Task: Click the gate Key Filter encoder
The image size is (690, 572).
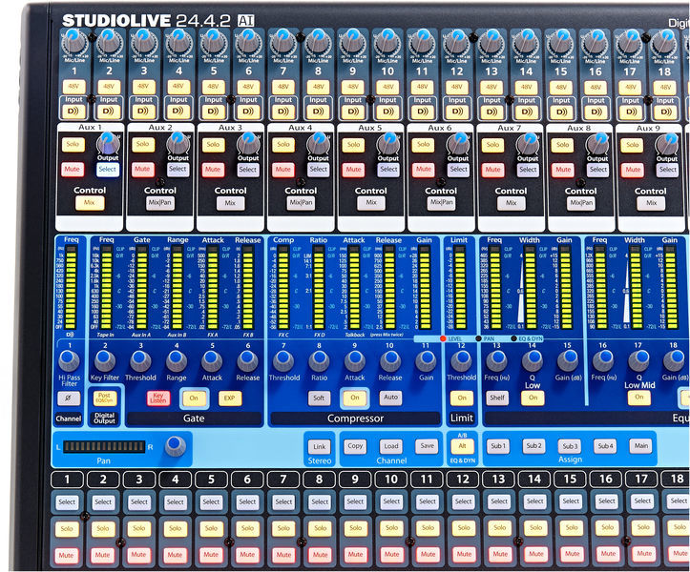Action: click(104, 360)
